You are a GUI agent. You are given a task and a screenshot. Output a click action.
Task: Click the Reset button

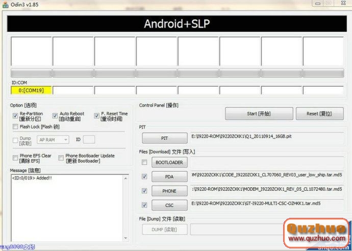(320, 114)
